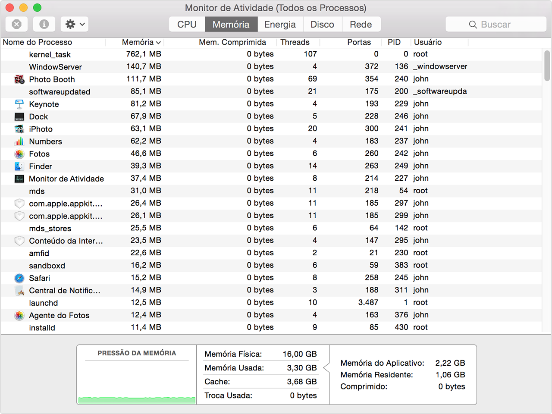The image size is (552, 414).
Task: Select the mds process row
Action: tap(271, 191)
